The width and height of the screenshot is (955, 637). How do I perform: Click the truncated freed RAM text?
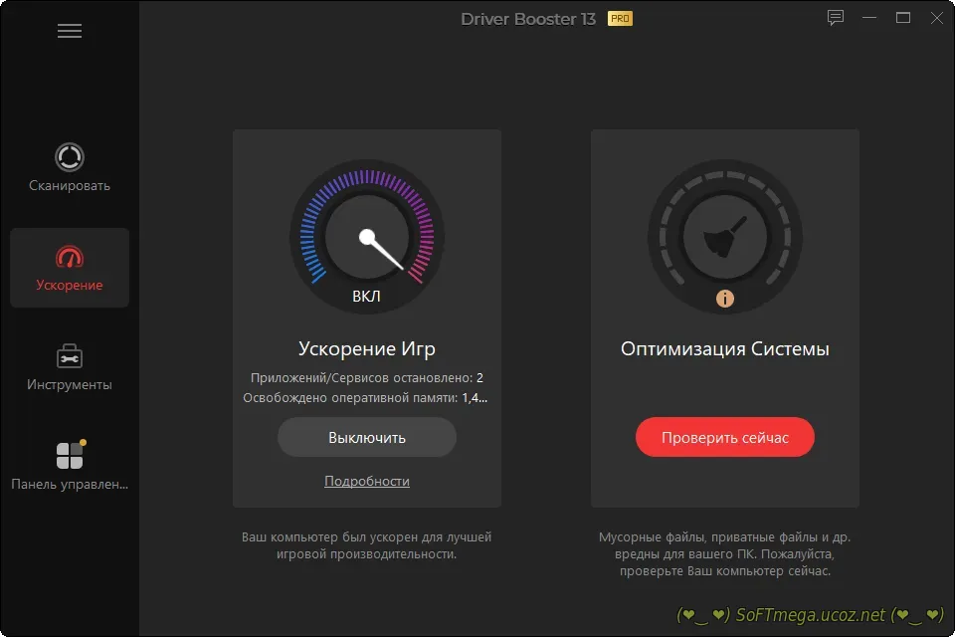(x=367, y=398)
